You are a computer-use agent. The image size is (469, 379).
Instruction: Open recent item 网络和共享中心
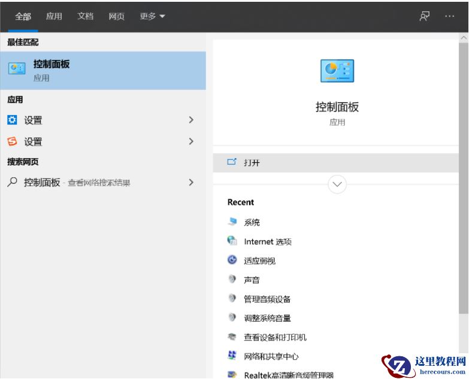271,356
